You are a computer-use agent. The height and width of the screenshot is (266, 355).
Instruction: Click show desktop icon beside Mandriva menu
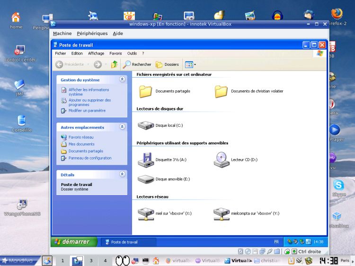point(47,261)
